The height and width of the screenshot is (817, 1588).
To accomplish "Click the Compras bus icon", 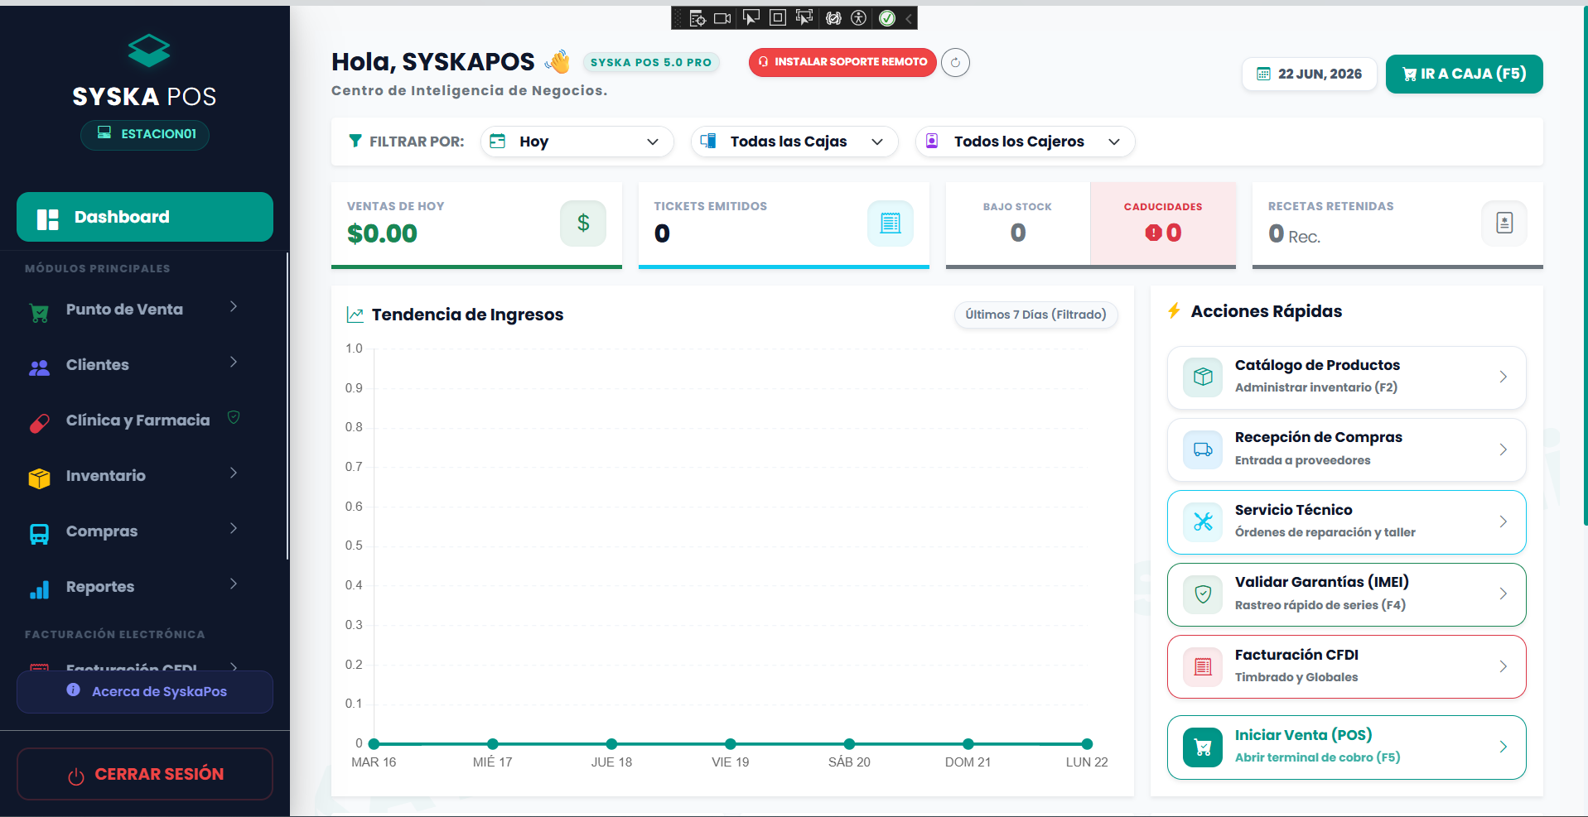I will click(39, 534).
